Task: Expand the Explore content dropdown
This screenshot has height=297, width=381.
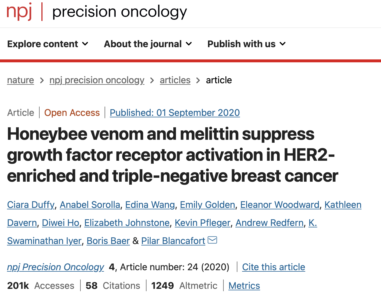Action: 48,44
